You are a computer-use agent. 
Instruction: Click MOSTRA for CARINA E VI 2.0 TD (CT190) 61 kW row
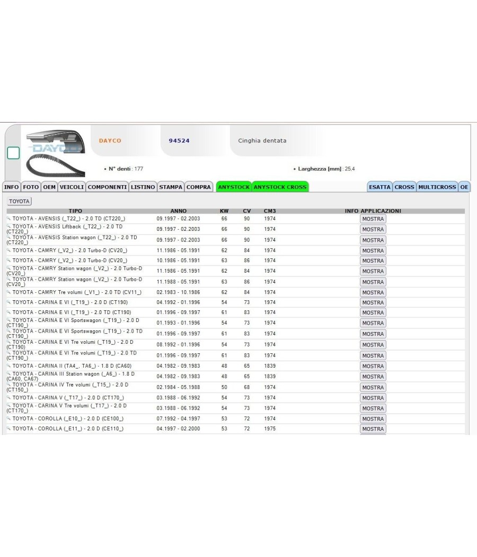[x=373, y=312]
